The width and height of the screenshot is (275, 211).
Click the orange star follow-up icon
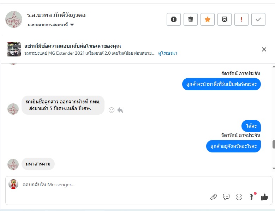[208, 19]
